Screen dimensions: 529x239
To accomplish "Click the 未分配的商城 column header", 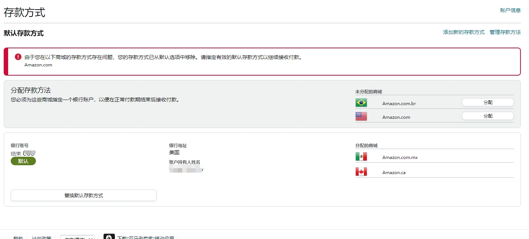I will point(369,91).
